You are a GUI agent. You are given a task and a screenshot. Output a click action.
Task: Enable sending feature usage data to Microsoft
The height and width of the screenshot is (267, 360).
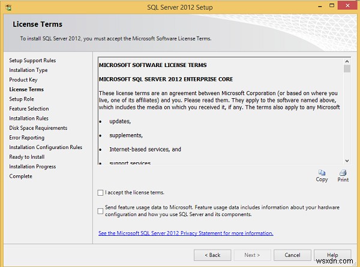100,210
